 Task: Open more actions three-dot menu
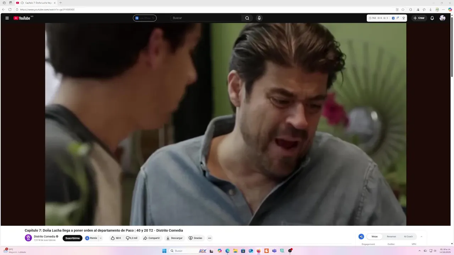210,238
